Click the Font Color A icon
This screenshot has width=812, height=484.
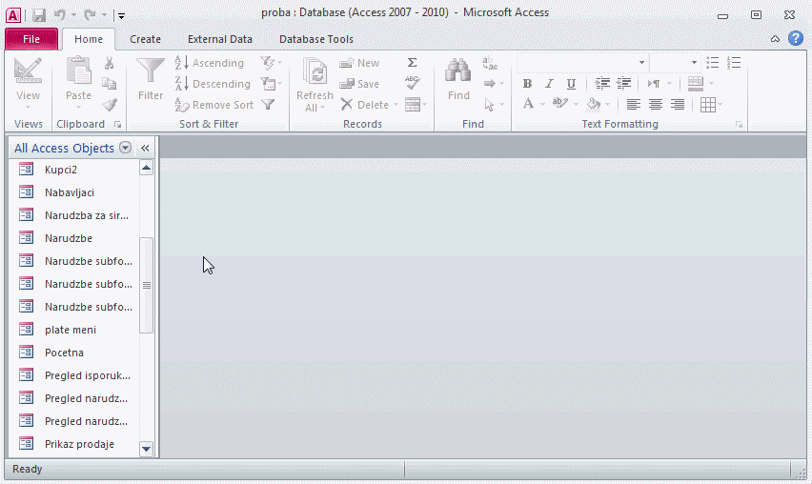[x=528, y=104]
